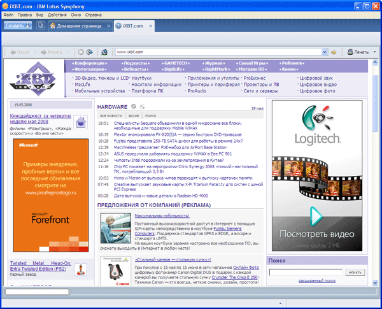Screen dimensions: 382x309
Task: Go to the browser home page icon
Action: 104,52
